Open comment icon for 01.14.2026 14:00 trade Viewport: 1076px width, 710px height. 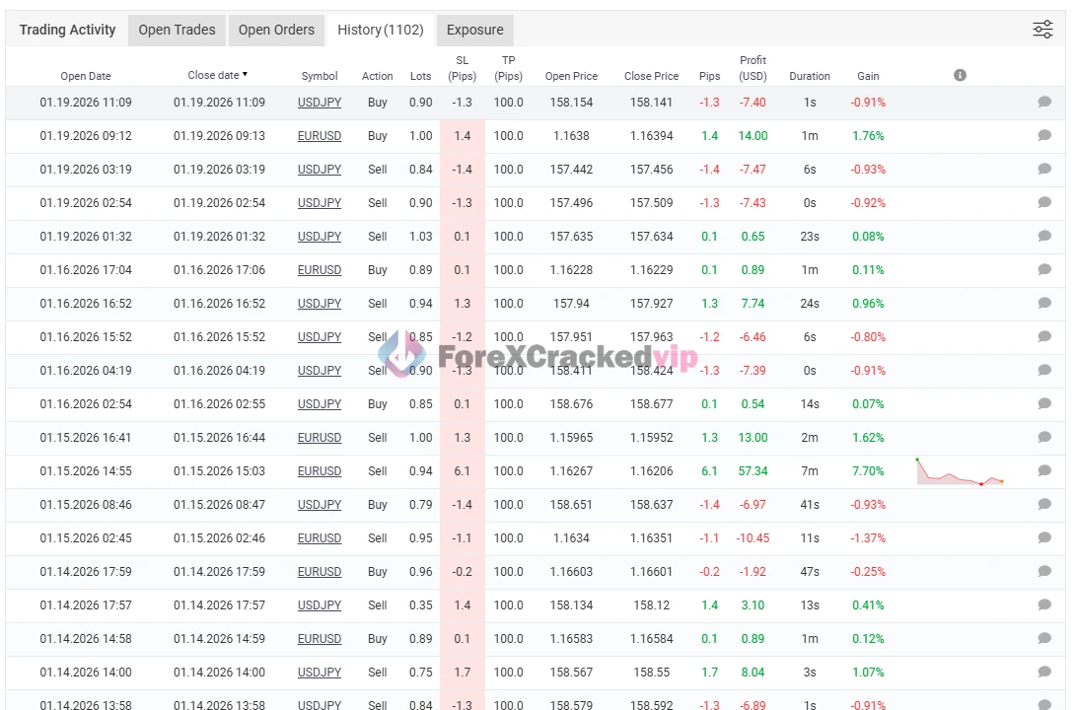click(1044, 673)
